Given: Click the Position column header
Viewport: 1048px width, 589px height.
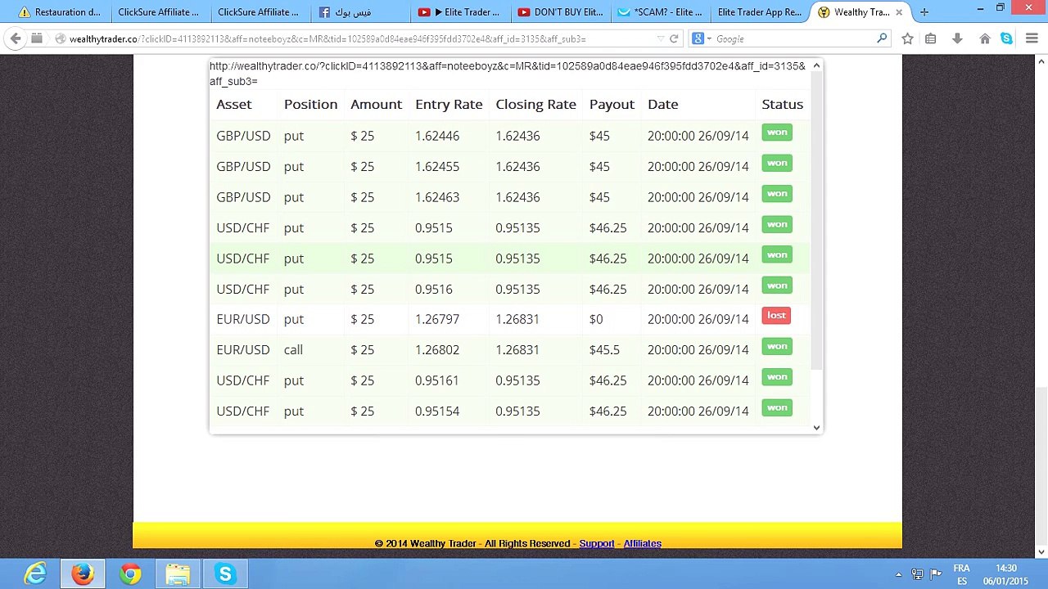Looking at the screenshot, I should point(310,104).
